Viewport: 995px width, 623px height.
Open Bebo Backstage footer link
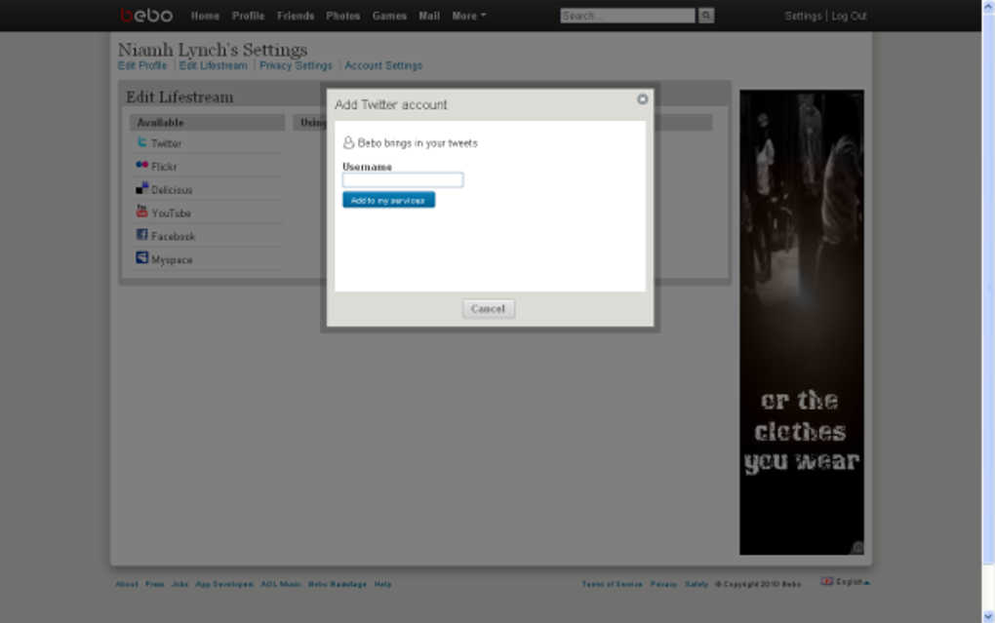(337, 584)
